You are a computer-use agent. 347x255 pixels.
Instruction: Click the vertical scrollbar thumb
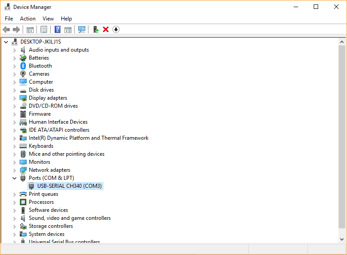tap(342, 137)
